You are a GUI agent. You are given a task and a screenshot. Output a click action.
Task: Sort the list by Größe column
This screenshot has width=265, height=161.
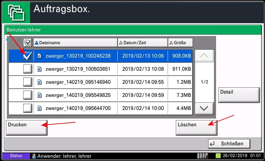[x=180, y=43]
